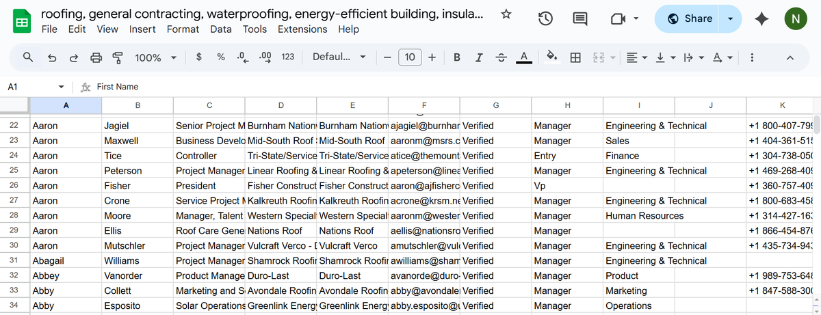This screenshot has height=315, width=821.
Task: Open the Data menu
Action: click(221, 29)
